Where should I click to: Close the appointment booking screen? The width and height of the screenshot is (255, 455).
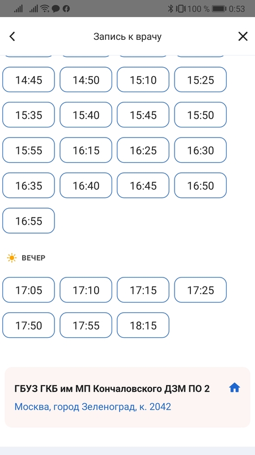pos(243,36)
